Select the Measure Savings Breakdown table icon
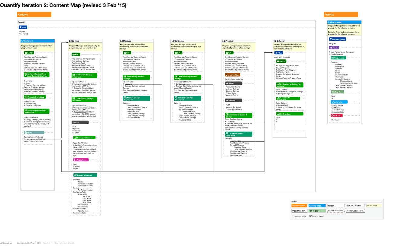 pyautogui.click(x=124, y=98)
